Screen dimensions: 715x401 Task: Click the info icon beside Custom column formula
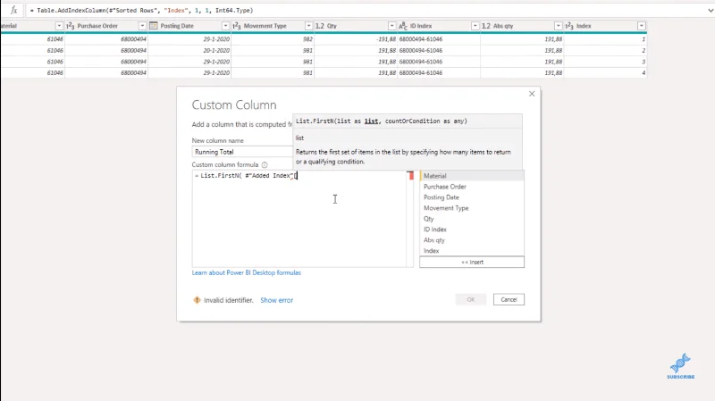tap(265, 165)
